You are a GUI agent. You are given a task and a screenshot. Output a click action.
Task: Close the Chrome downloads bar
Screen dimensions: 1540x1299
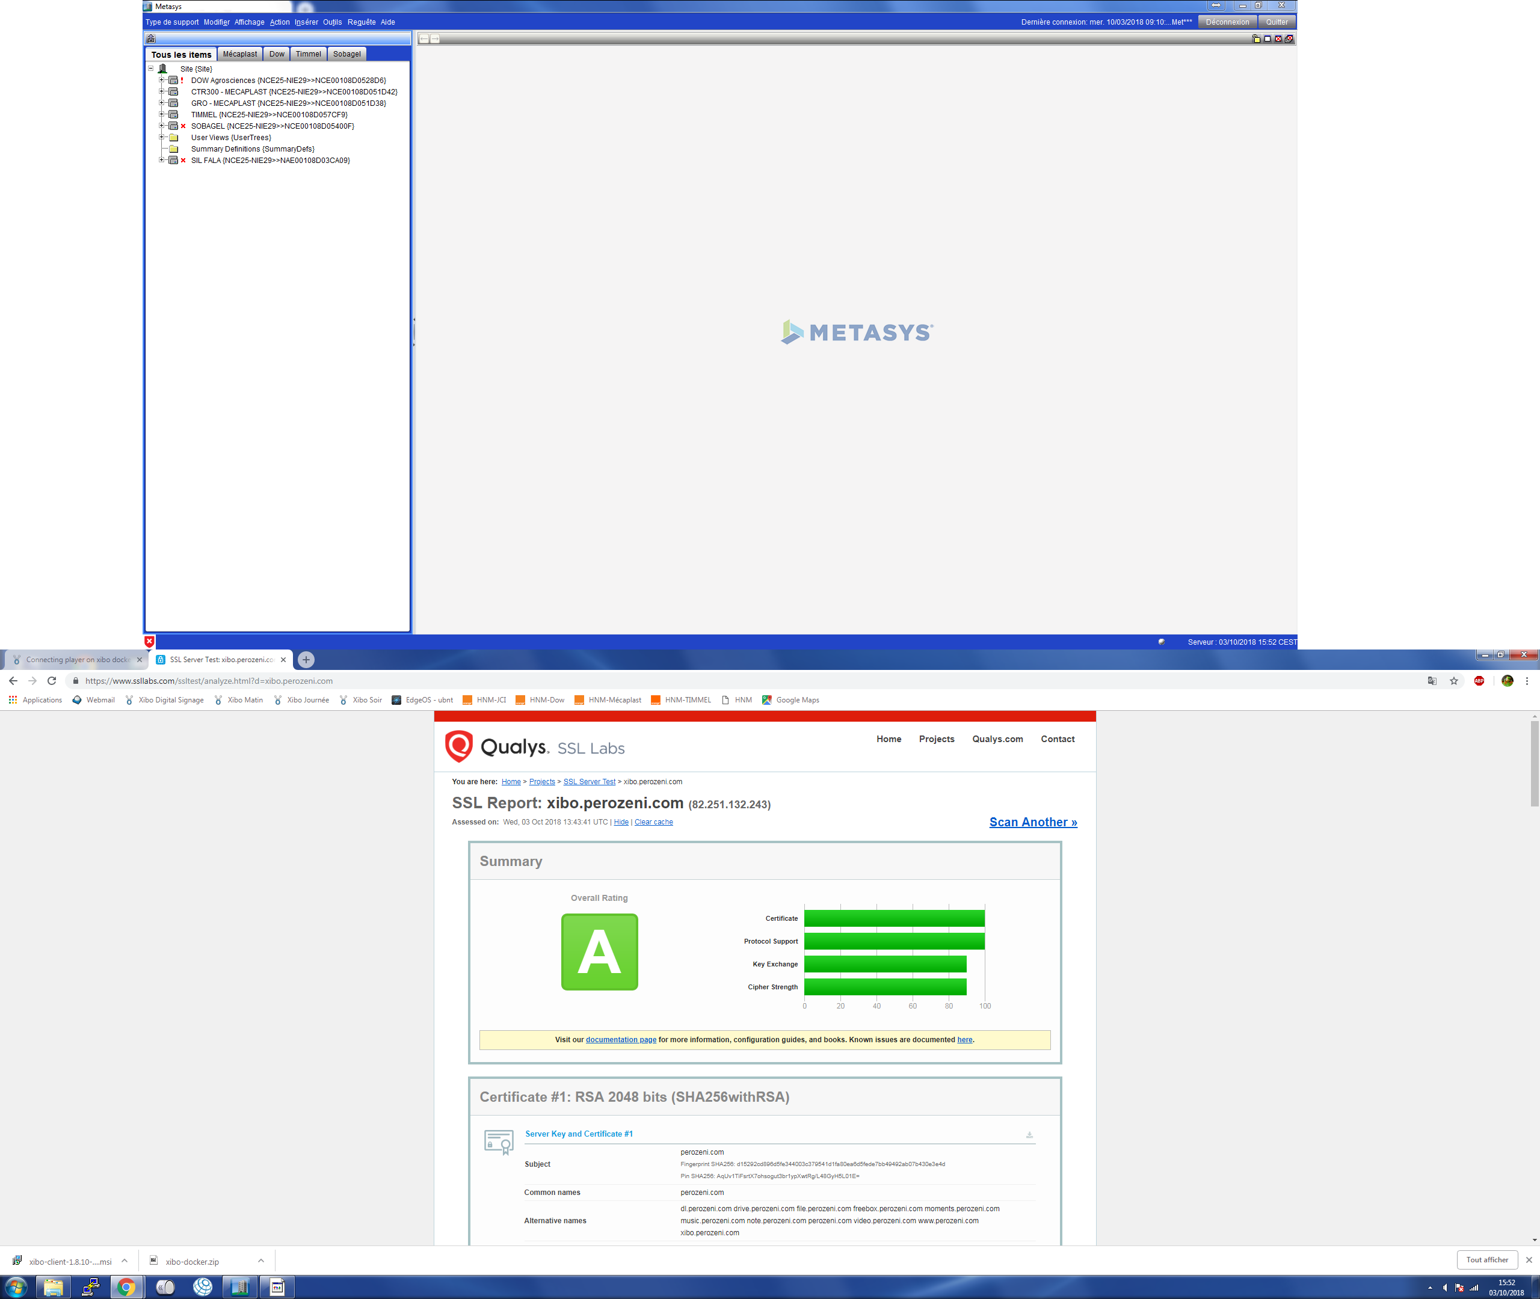click(x=1529, y=1260)
